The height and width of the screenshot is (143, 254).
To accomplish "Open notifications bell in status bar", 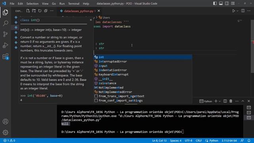I will 249,141.
